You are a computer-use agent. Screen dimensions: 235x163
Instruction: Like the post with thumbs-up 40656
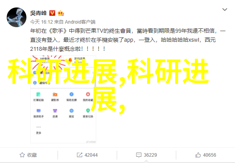coord(206,155)
